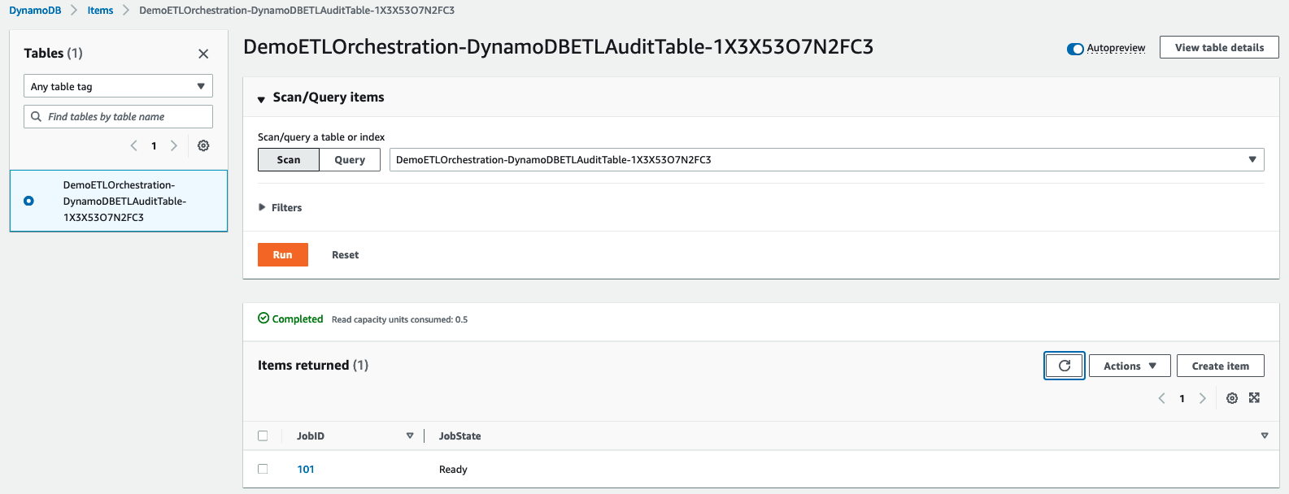
Task: Click the Reset button
Action: click(345, 255)
